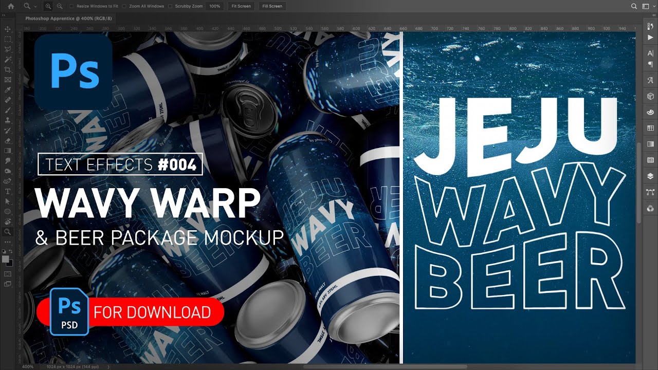Viewport: 658px width, 370px height.
Task: Select the Zoom Out mode icon
Action: point(60,6)
